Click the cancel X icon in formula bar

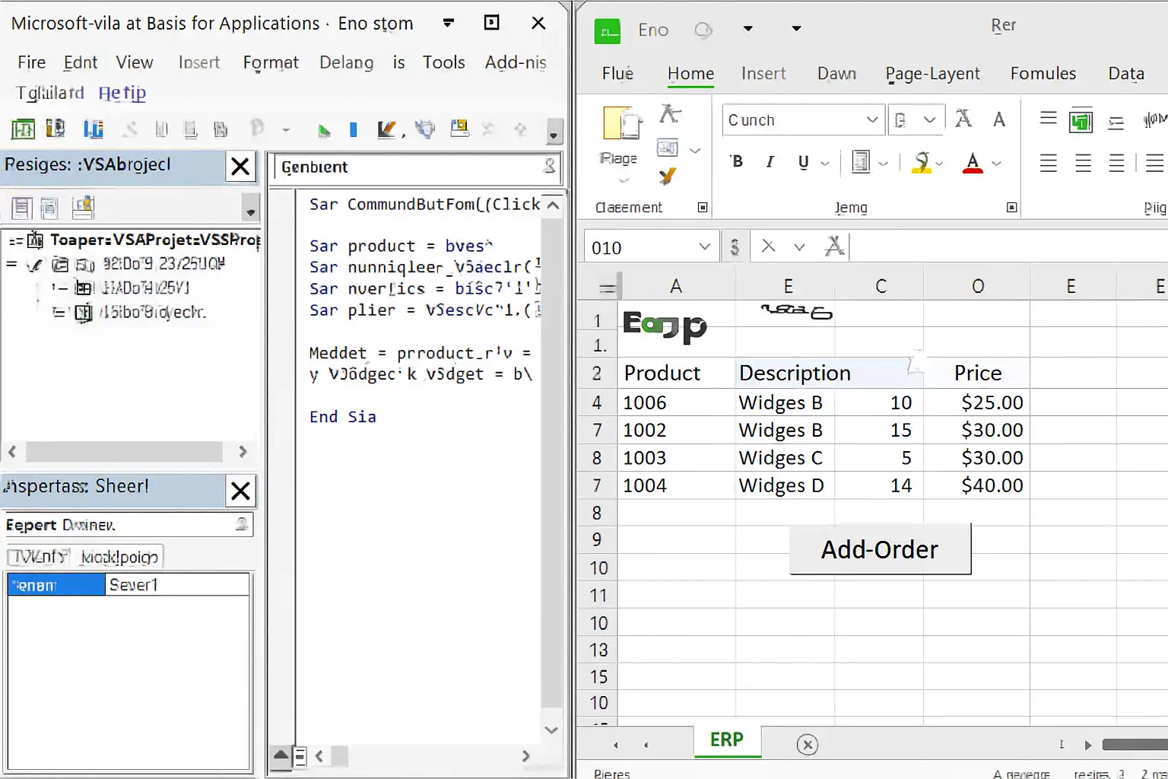(768, 246)
